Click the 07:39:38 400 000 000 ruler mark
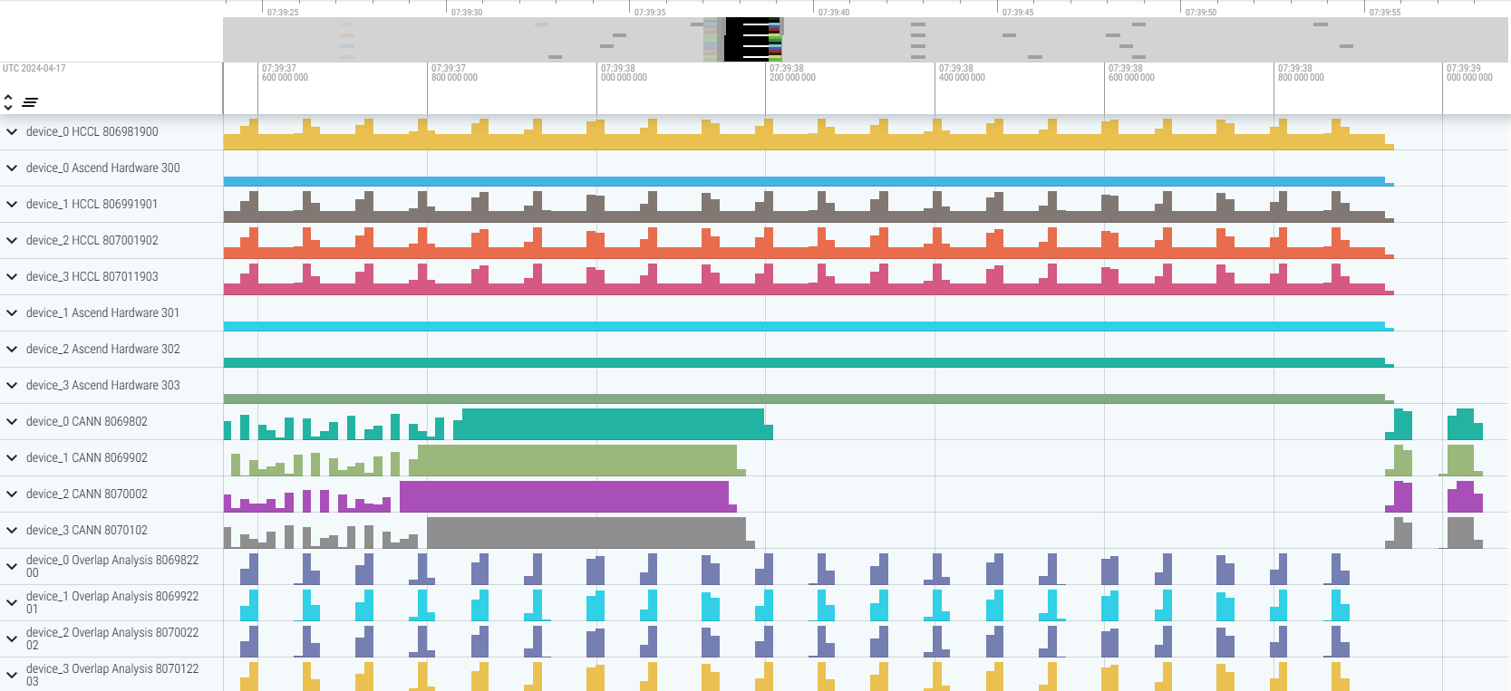 click(962, 73)
